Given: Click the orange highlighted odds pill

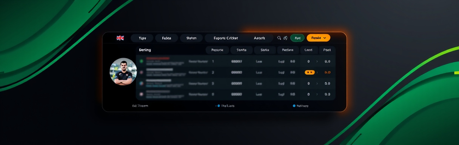Looking at the screenshot, I should click(x=310, y=72).
